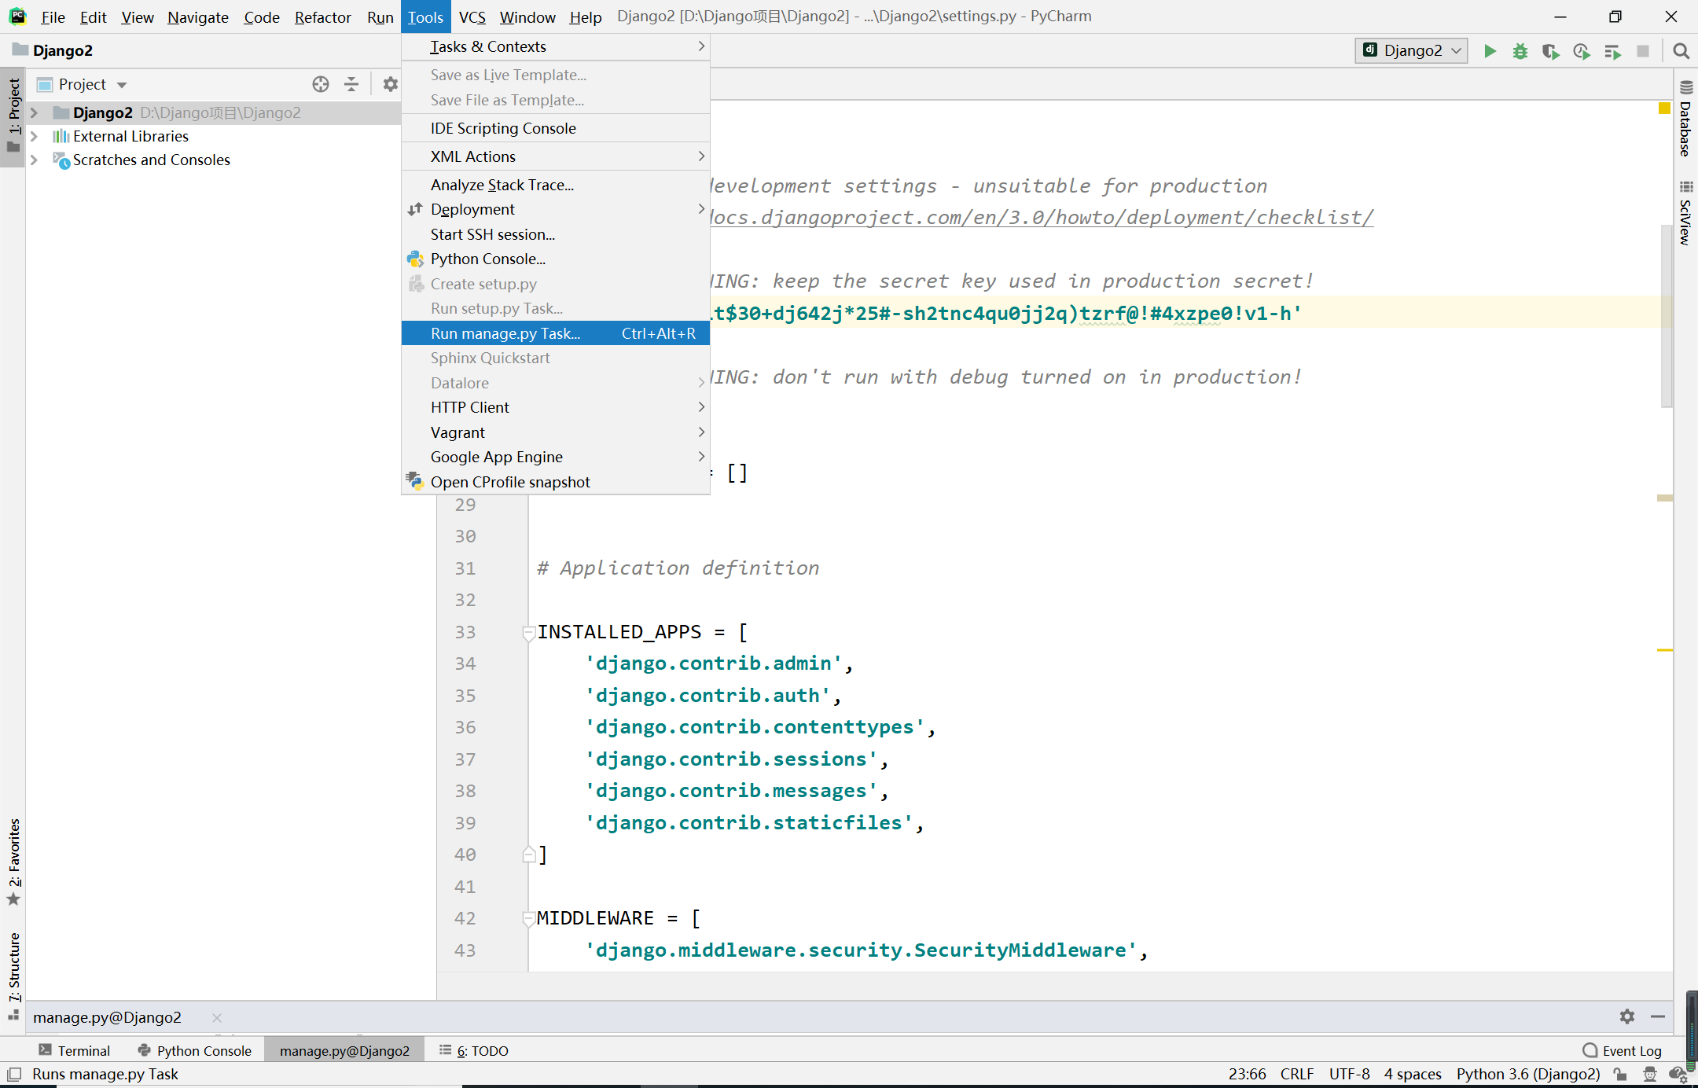Expand the Django2 project folder
The width and height of the screenshot is (1698, 1088).
pos(34,112)
